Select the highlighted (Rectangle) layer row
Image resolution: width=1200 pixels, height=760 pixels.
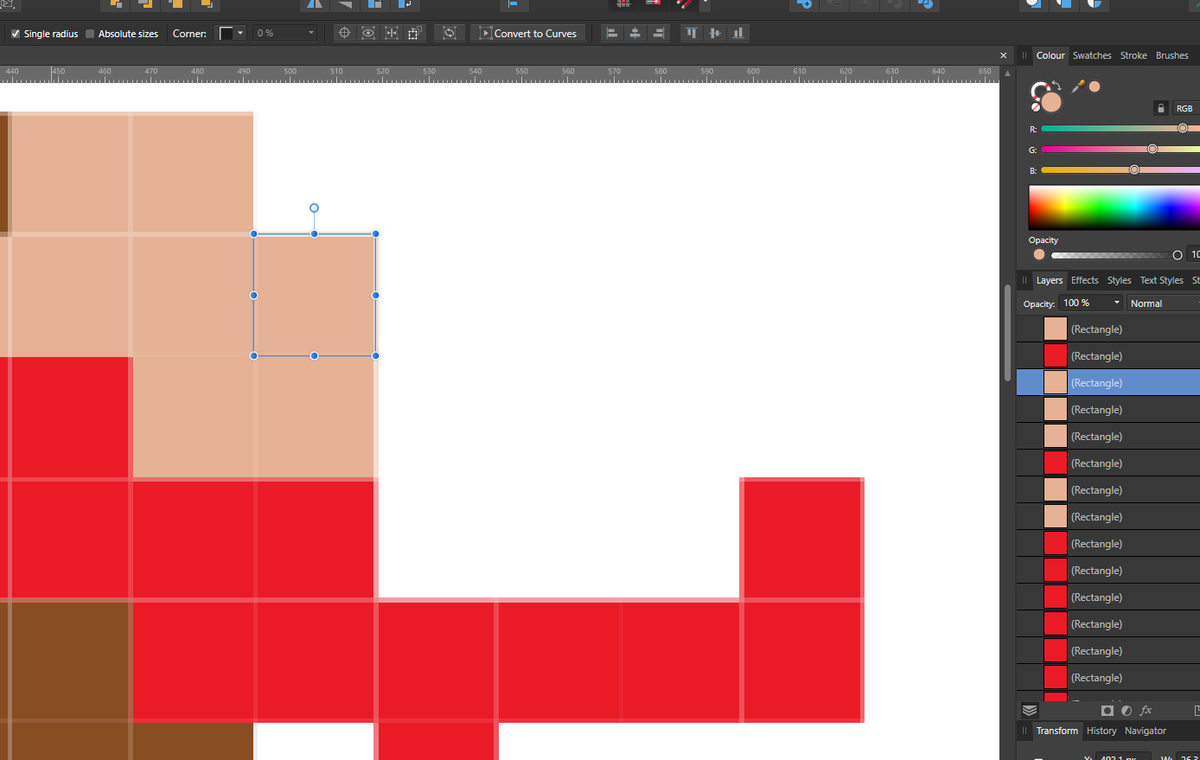pos(1108,383)
